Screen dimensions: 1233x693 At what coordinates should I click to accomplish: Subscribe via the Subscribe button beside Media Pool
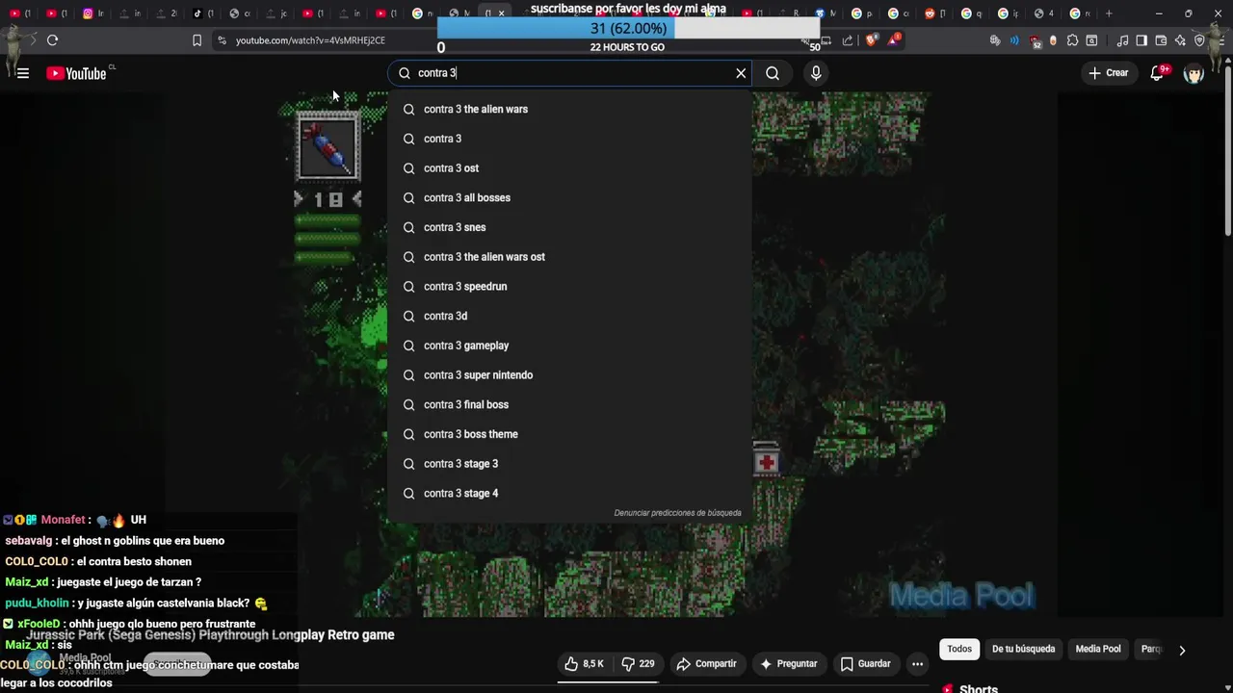coord(177,664)
